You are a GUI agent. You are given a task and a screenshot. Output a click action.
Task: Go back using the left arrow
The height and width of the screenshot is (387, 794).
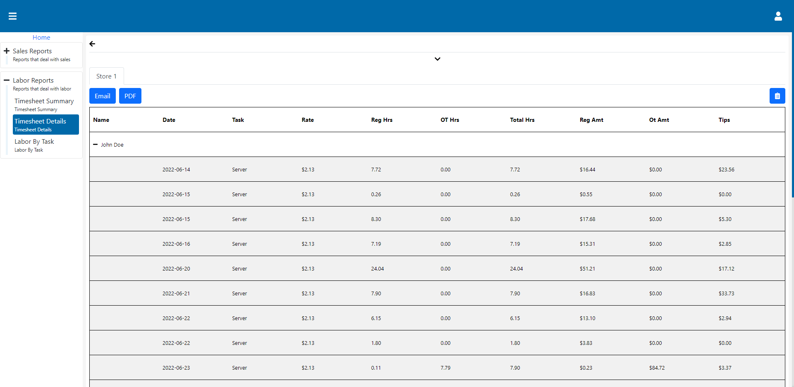point(92,44)
